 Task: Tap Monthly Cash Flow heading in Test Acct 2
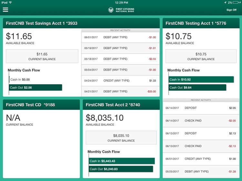(104, 152)
